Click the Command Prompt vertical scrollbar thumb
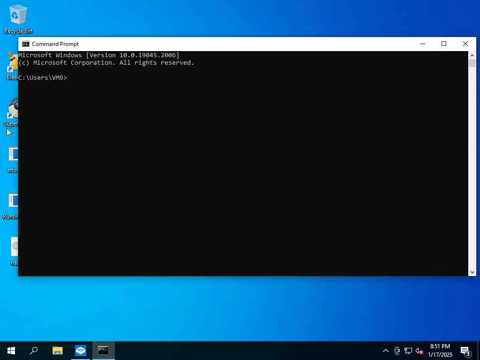Image resolution: width=480 pixels, height=360 pixels. point(472,63)
